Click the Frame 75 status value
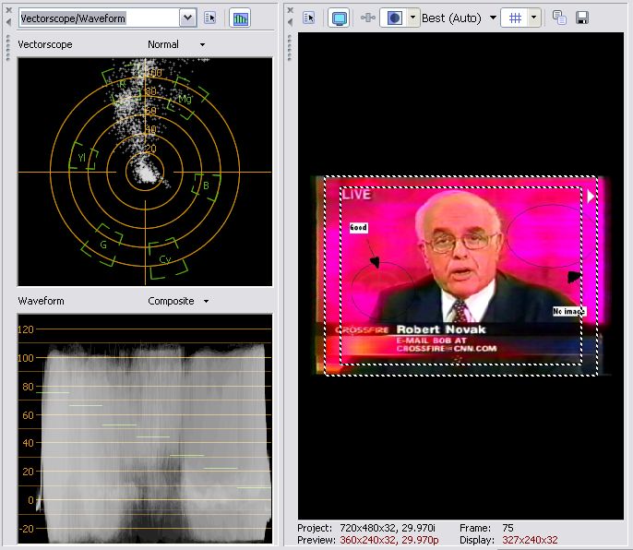This screenshot has height=550, width=633. click(x=508, y=528)
